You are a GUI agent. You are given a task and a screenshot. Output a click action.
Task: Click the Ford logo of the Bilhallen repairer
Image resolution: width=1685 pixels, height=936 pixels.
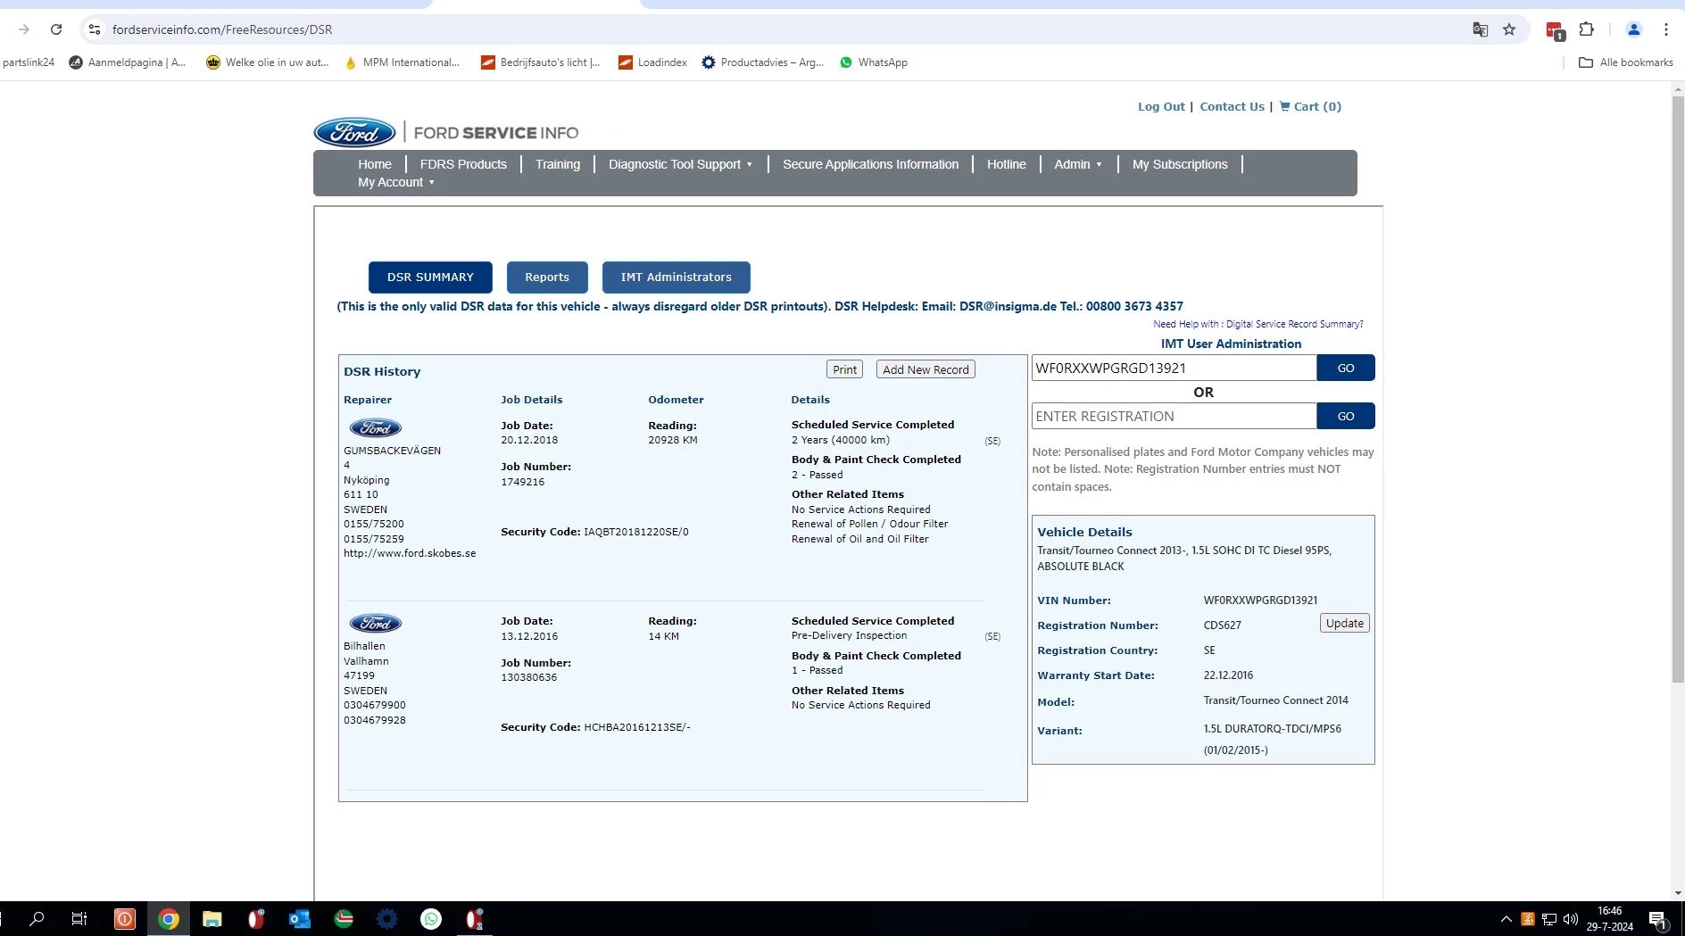click(x=375, y=623)
